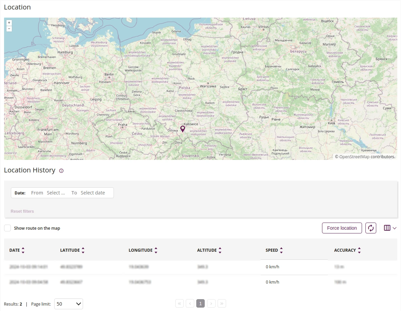401x311 pixels.
Task: Reset the date filters
Action: click(x=22, y=211)
